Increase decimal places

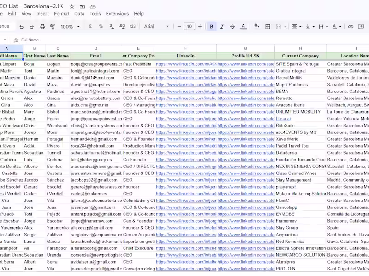[122, 26]
